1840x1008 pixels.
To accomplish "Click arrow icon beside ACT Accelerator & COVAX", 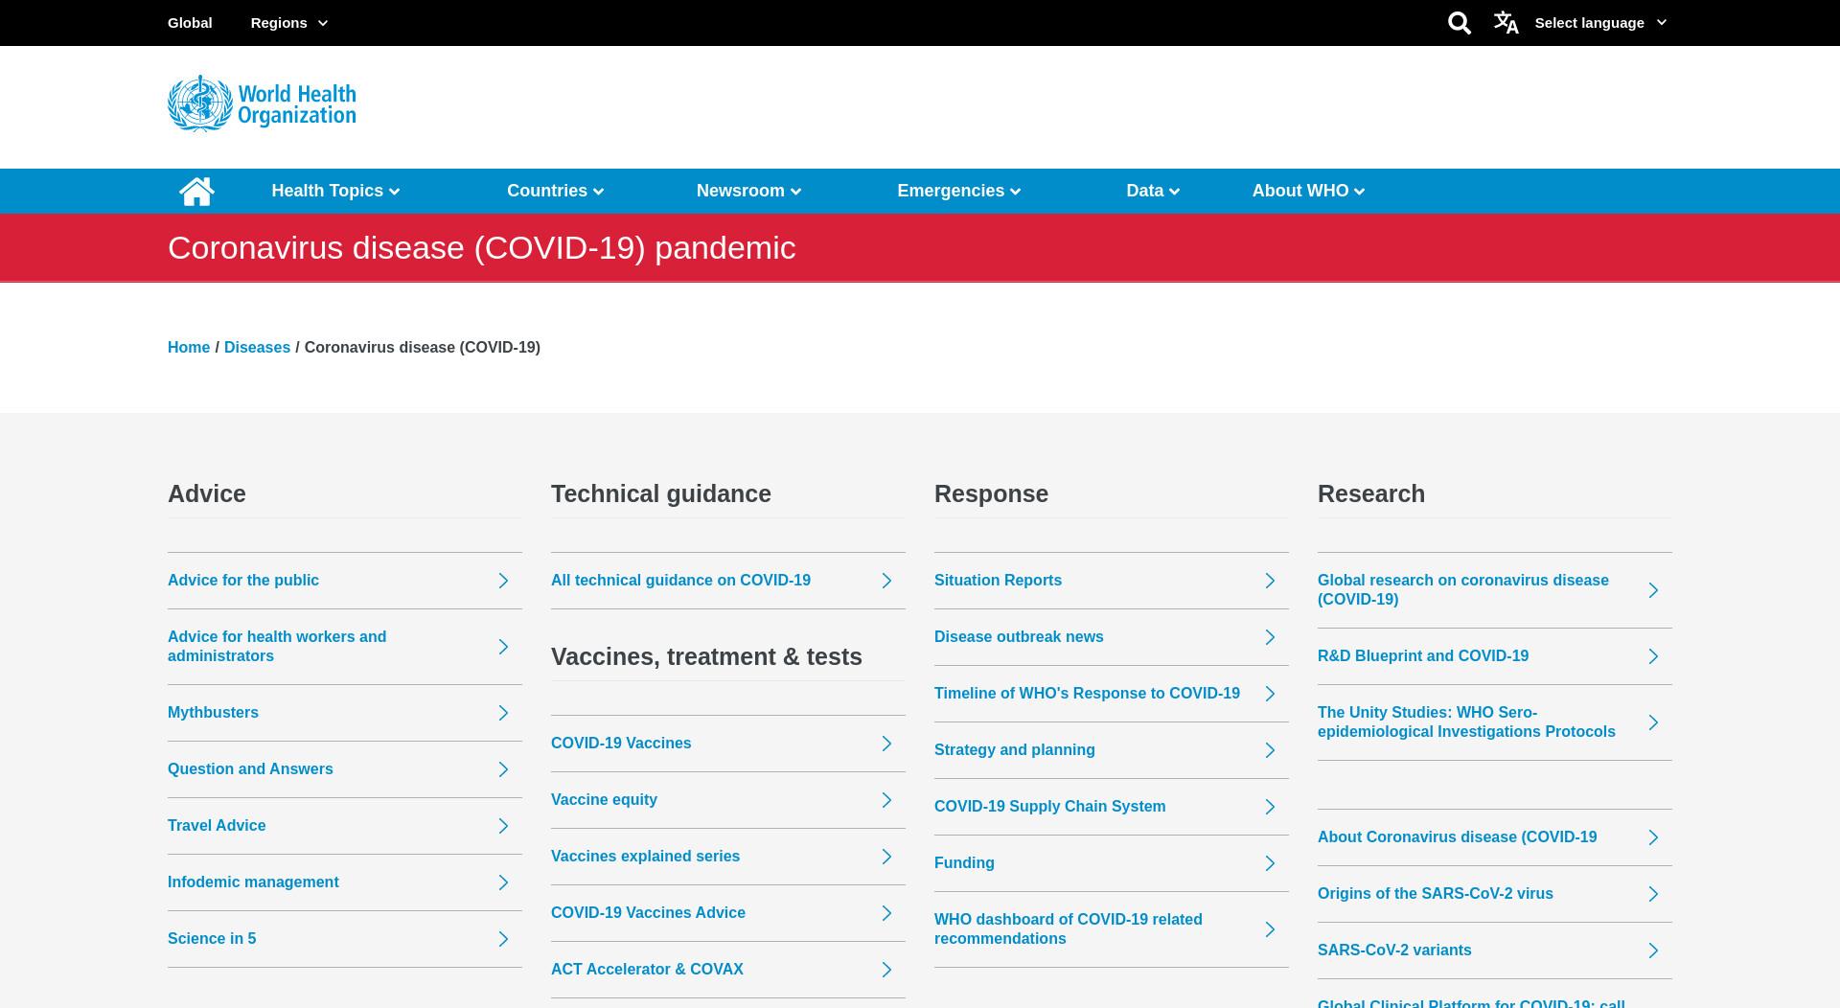I will [886, 970].
